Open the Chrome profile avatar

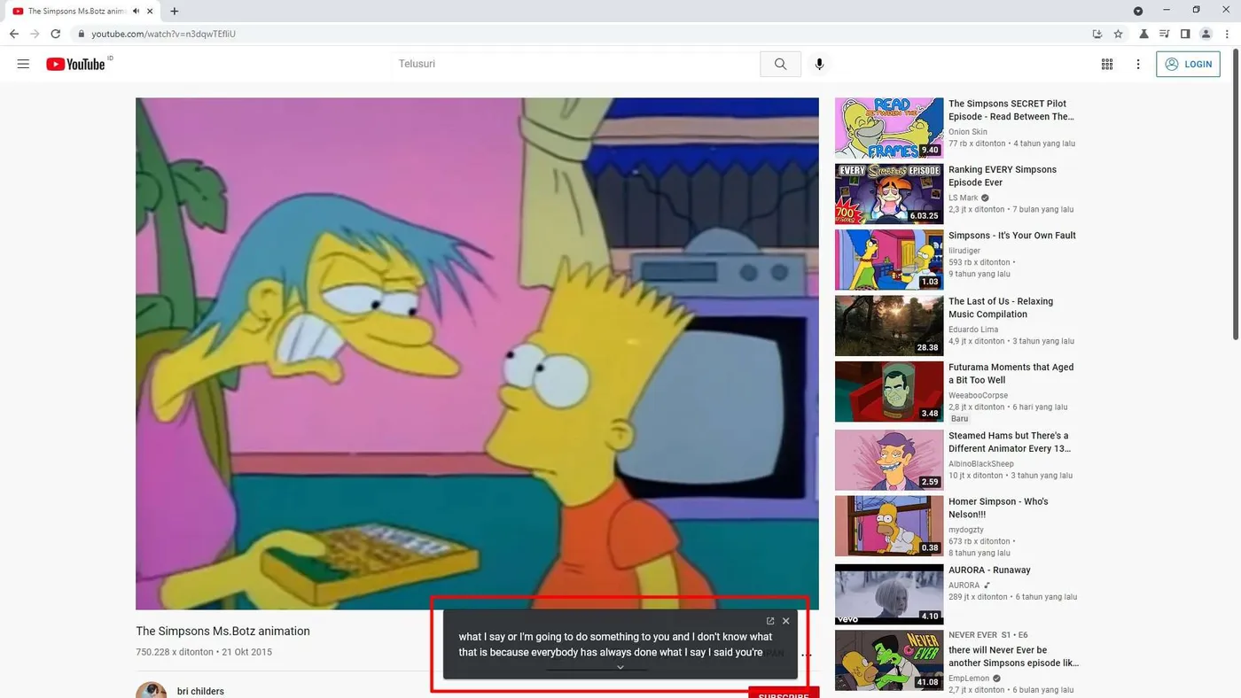coord(1206,34)
